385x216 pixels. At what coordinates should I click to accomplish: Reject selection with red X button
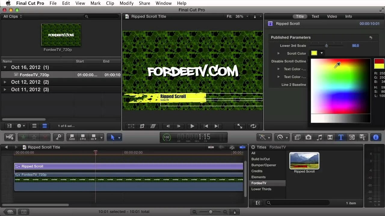45,137
